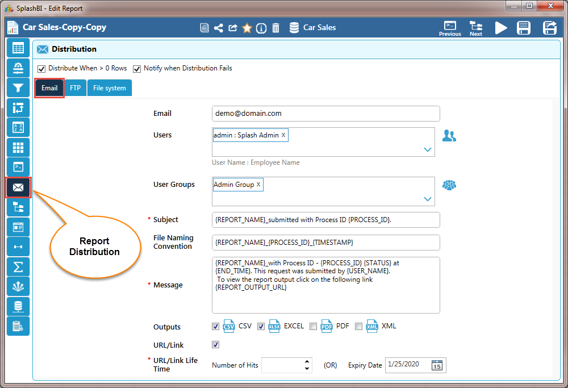Enable the PDF output checkbox
The width and height of the screenshot is (568, 388).
click(314, 326)
